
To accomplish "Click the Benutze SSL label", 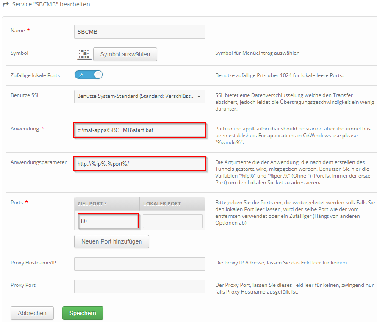I will click(x=25, y=95).
